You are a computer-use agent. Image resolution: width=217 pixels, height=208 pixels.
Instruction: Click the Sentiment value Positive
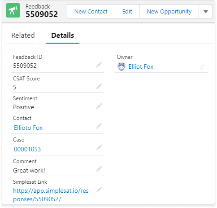(24, 107)
